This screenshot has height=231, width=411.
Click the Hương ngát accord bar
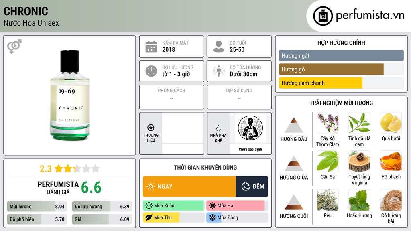coord(341,55)
